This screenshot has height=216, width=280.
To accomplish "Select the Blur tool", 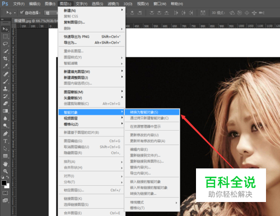I will [6, 118].
